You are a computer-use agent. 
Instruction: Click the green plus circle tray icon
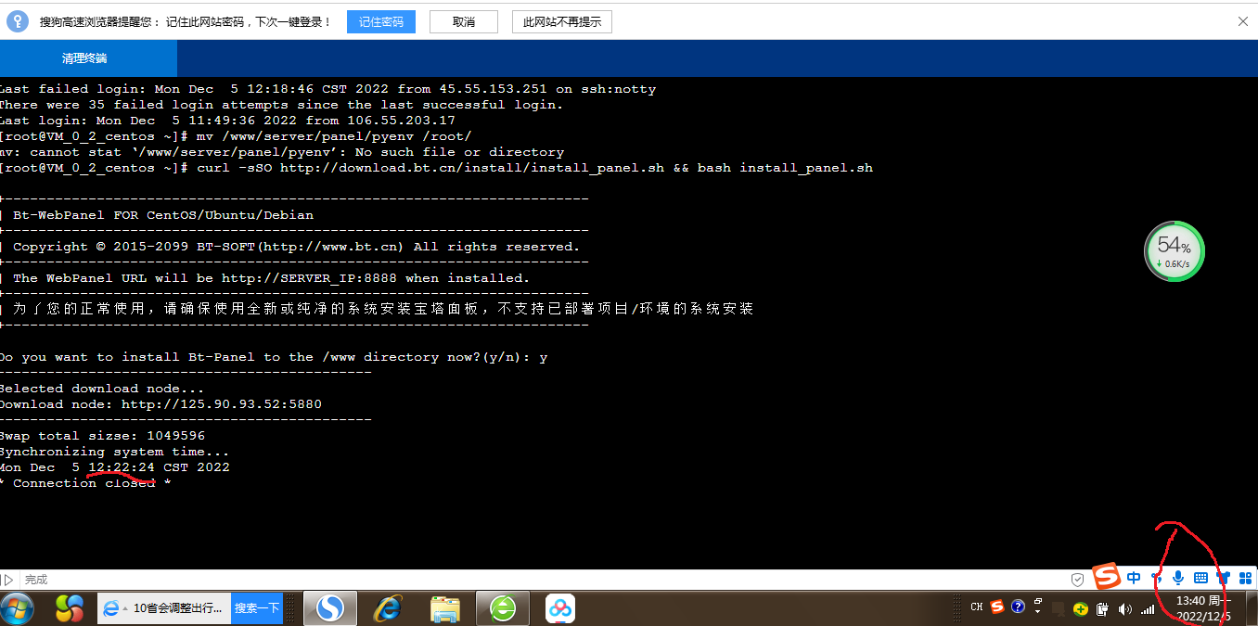coord(1081,609)
